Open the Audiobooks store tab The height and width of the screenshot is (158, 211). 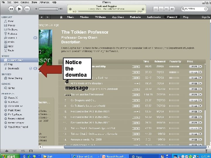click(154, 17)
